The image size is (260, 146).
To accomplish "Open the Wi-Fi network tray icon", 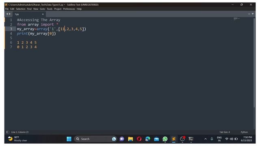I will [227, 139].
